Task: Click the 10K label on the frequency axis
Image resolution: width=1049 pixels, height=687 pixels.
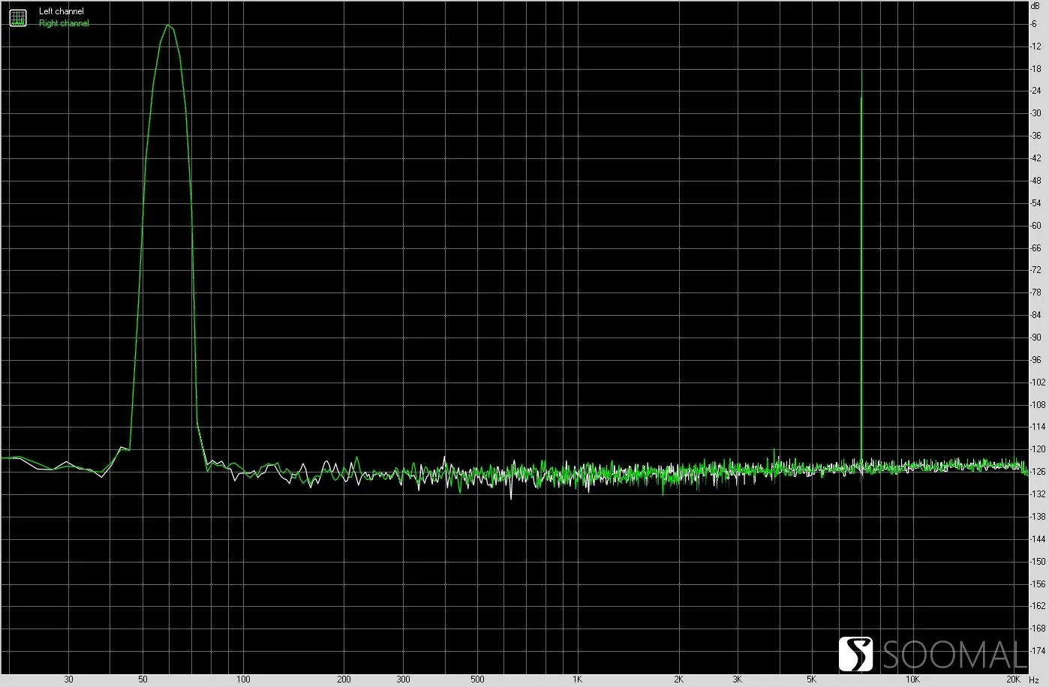Action: click(912, 679)
